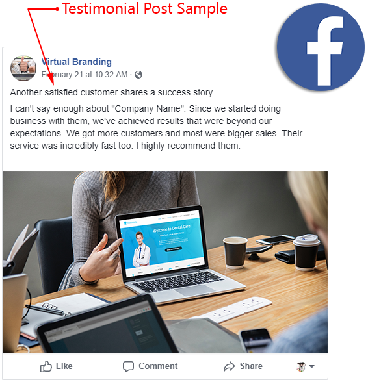Click the globe public privacy icon

tap(138, 75)
